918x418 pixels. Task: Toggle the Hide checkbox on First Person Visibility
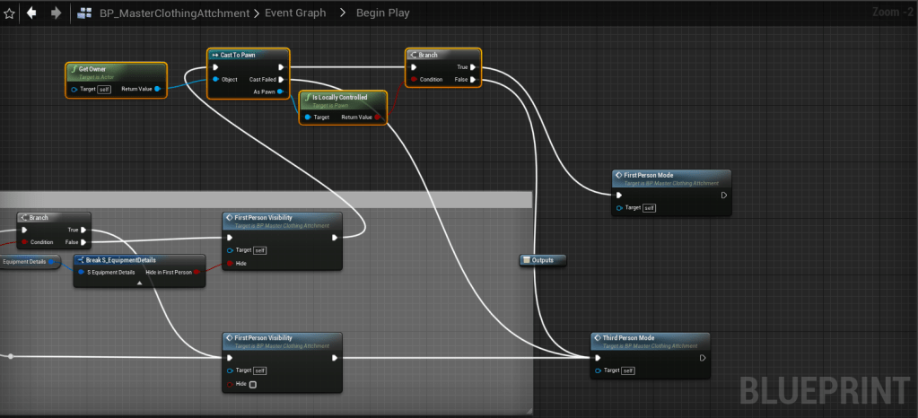tap(252, 384)
